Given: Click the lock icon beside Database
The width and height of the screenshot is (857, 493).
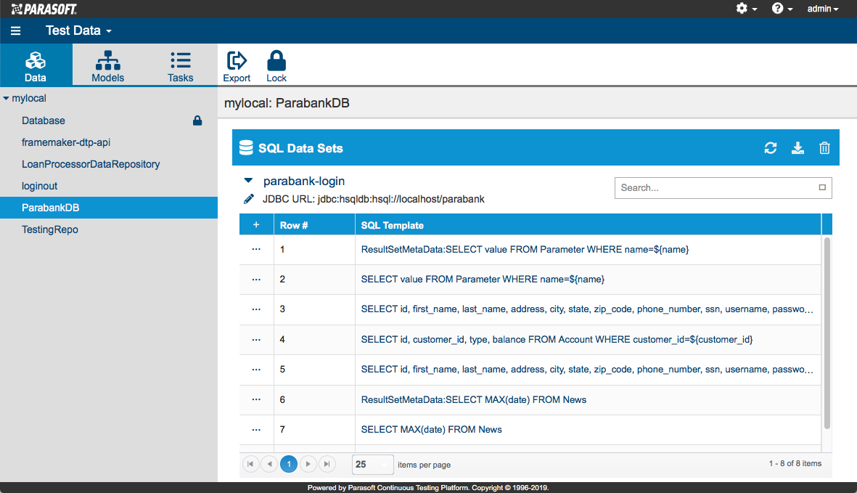Looking at the screenshot, I should pyautogui.click(x=197, y=121).
